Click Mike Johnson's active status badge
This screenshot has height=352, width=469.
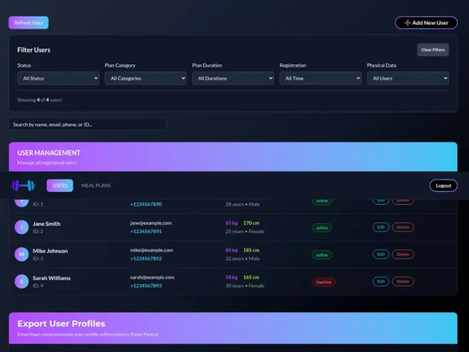pos(322,255)
